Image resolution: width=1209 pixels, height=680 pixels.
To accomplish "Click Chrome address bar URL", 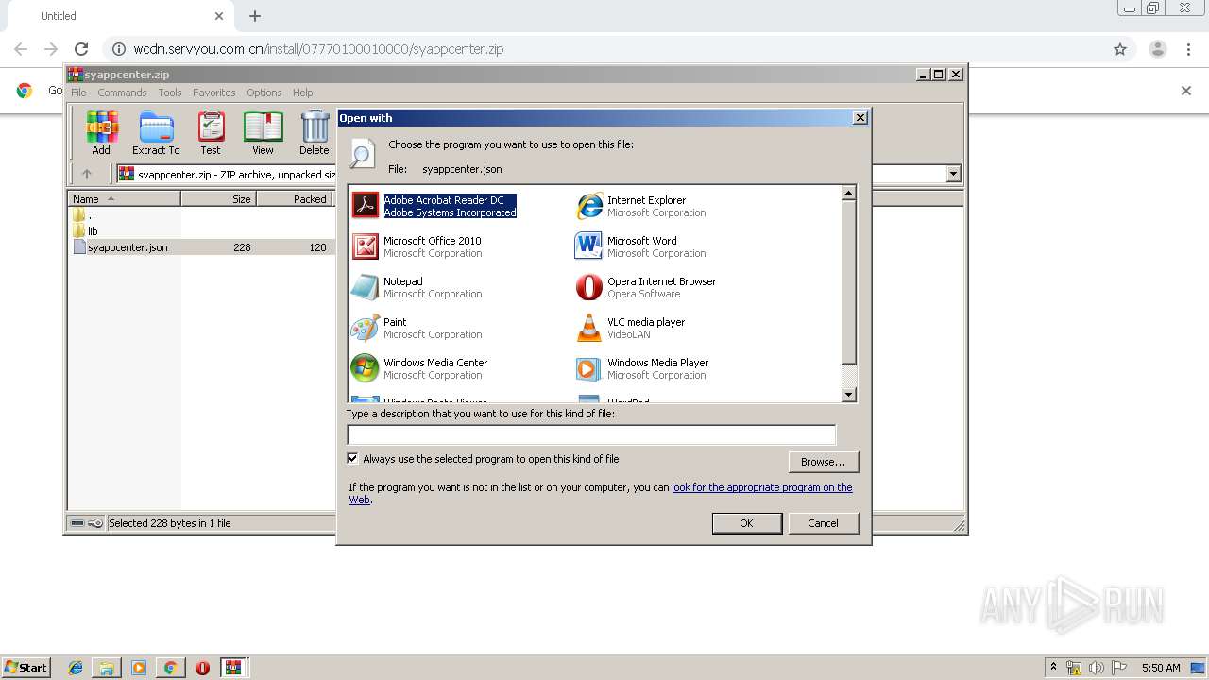I will click(318, 49).
